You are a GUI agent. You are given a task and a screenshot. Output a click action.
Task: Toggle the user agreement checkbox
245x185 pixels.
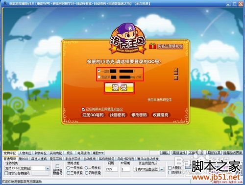[x=83, y=109]
